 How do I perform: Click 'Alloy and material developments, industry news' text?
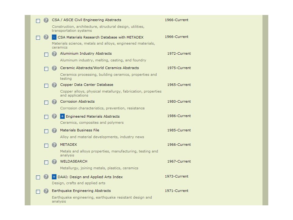pos(102,137)
